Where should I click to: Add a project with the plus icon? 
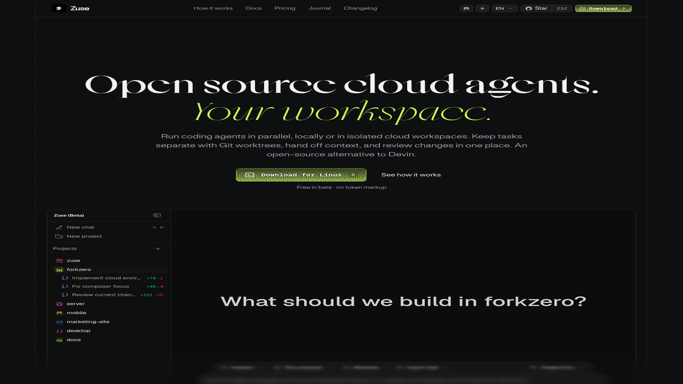[158, 249]
